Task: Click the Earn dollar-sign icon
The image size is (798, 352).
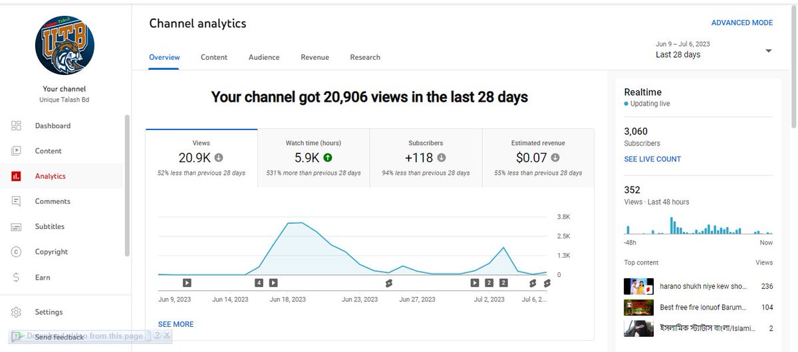Action: coord(17,277)
